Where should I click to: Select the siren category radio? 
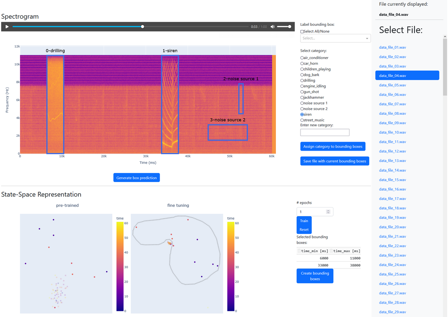(x=302, y=114)
